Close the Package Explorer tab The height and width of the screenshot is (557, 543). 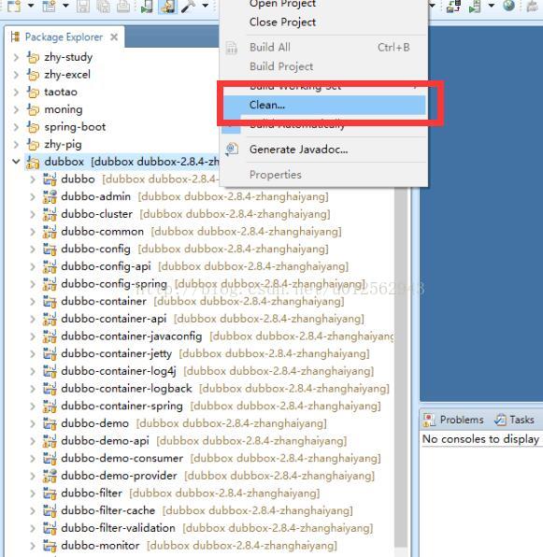(114, 37)
